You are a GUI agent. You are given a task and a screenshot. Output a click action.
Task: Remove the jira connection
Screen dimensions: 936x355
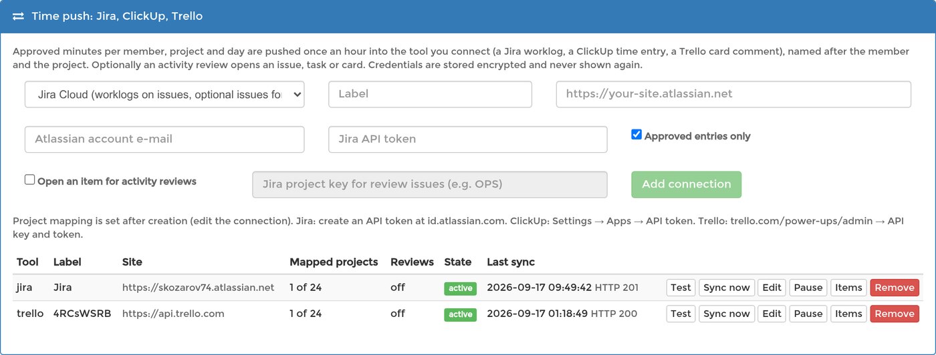(895, 288)
